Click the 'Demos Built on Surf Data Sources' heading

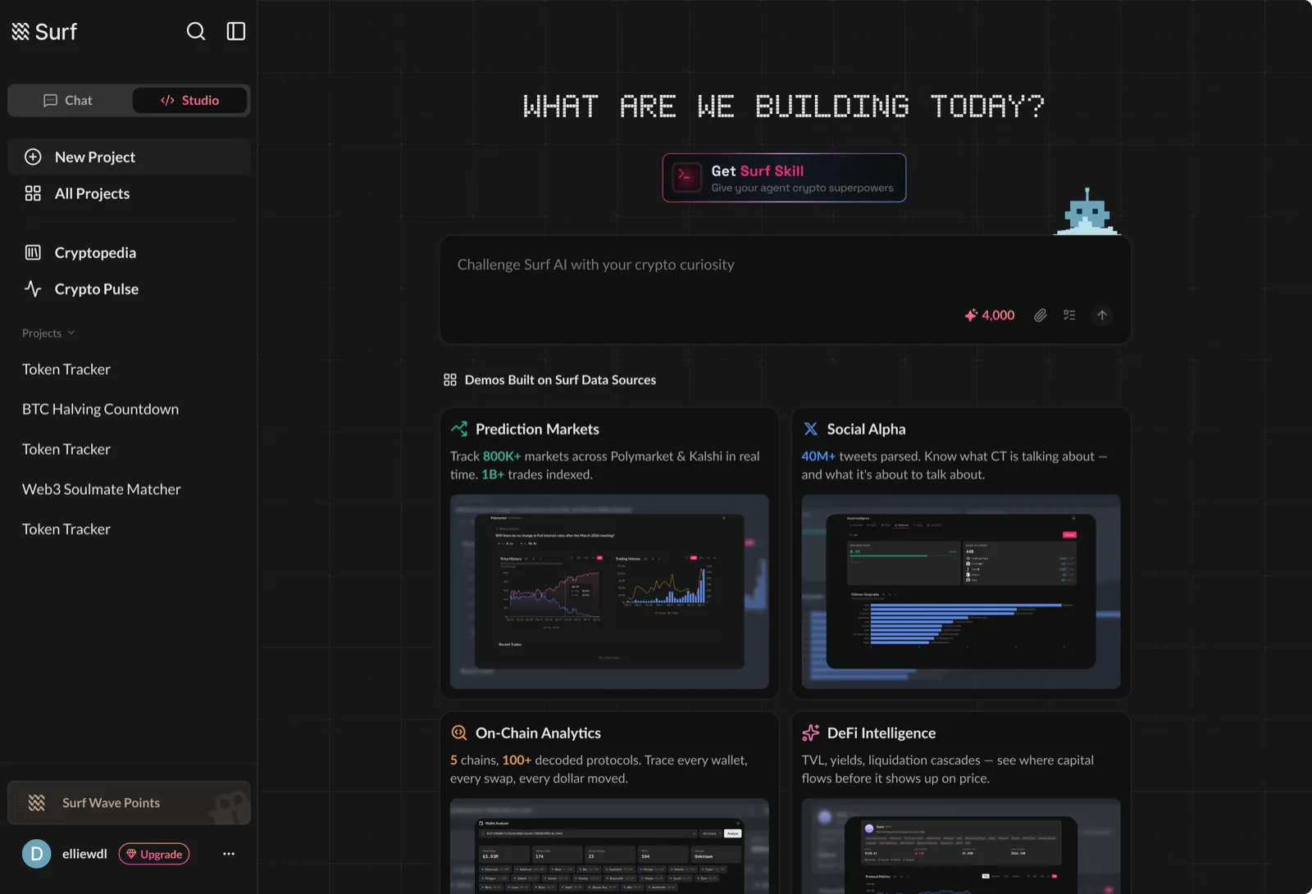tap(560, 379)
